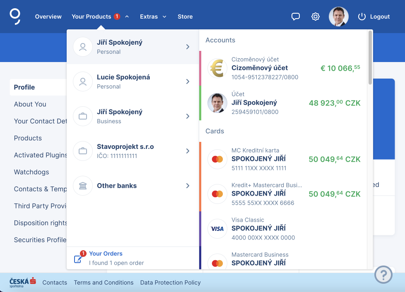This screenshot has width=405, height=292.
Task: Select Watchdogs in the profile sidebar
Action: point(31,172)
